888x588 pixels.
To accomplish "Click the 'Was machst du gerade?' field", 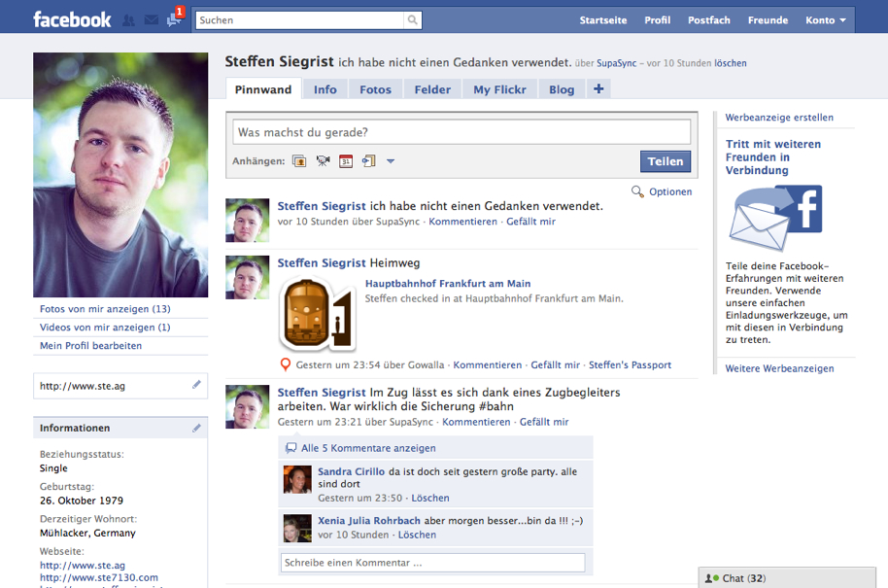I will (461, 132).
